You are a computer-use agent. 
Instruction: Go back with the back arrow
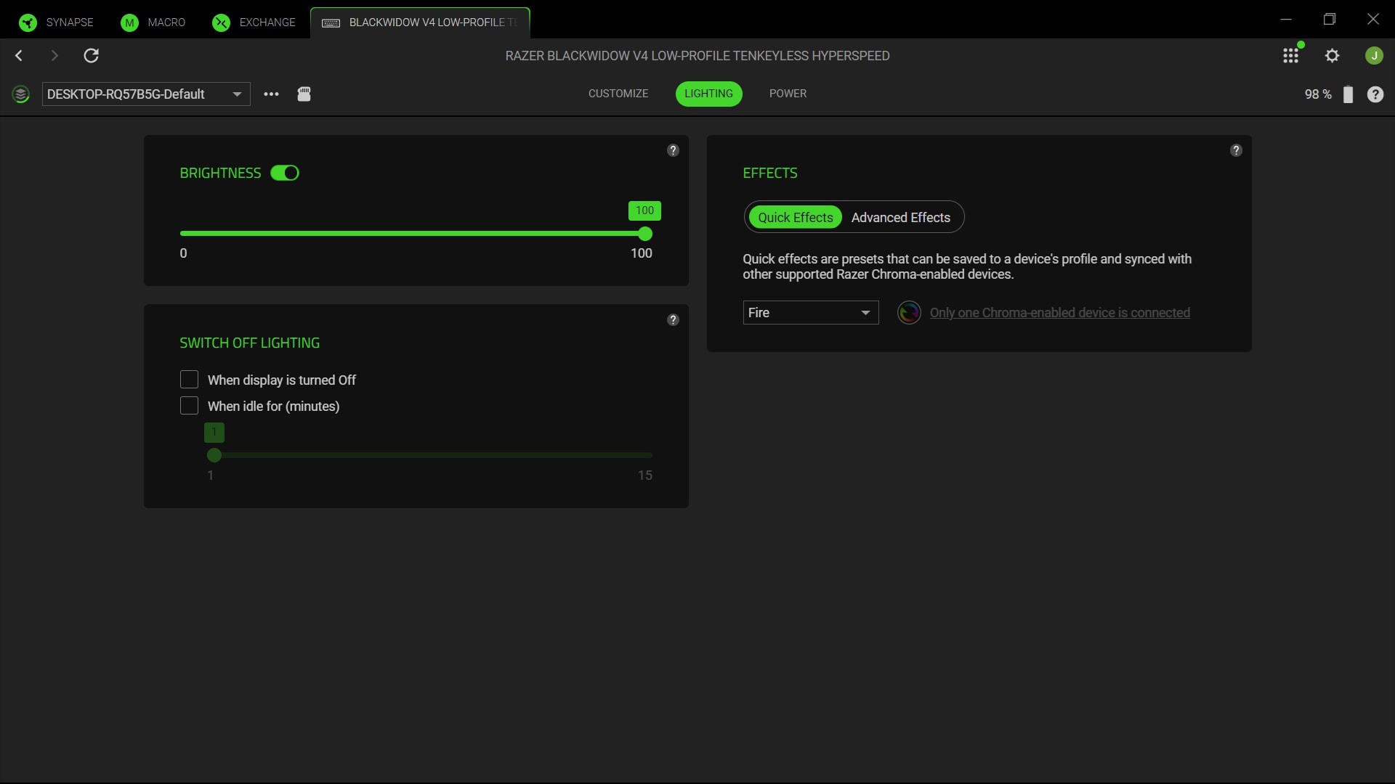(19, 55)
